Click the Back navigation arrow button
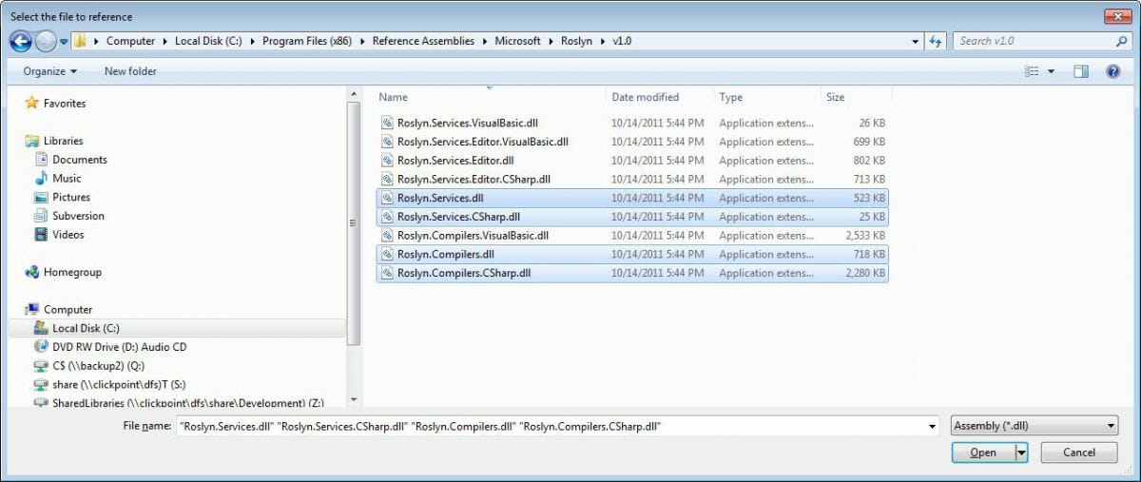The image size is (1141, 482). coord(21,41)
